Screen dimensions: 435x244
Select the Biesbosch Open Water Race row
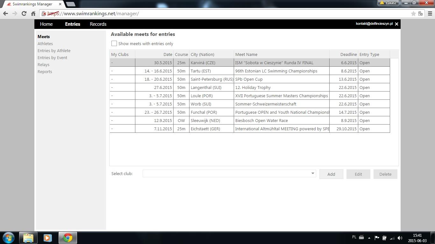250,120
